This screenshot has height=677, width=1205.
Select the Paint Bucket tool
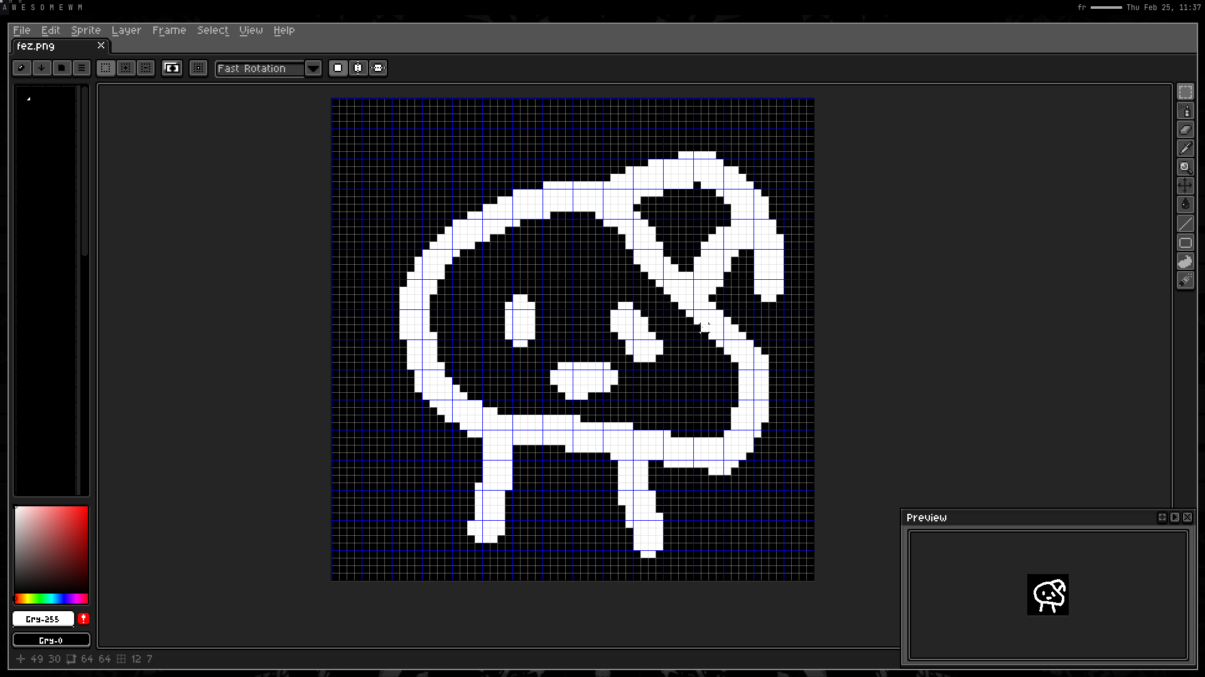pos(1185,205)
